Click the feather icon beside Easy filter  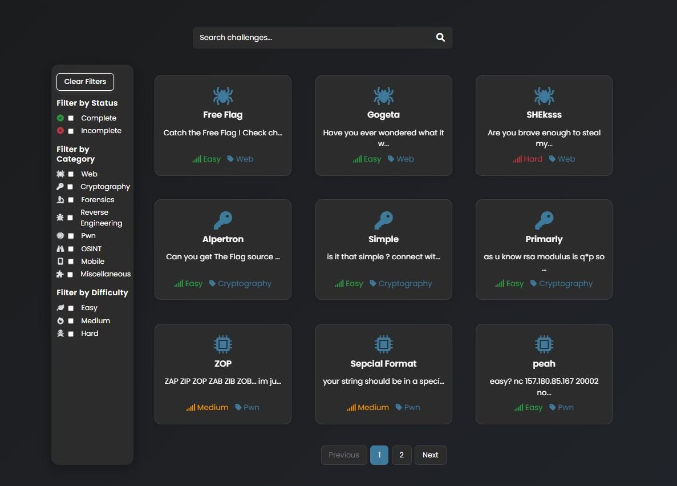[60, 307]
